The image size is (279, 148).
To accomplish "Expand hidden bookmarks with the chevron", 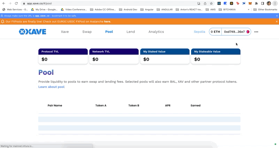I will 249,10.
